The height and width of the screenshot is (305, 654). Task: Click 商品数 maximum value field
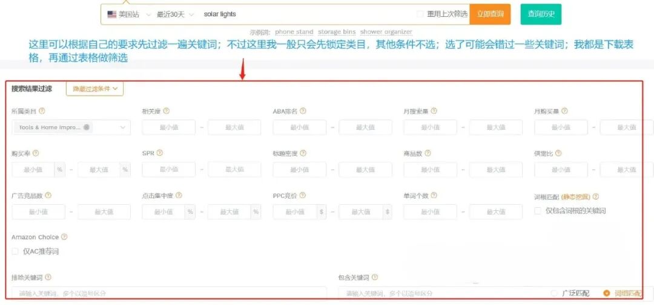pyautogui.click(x=496, y=169)
